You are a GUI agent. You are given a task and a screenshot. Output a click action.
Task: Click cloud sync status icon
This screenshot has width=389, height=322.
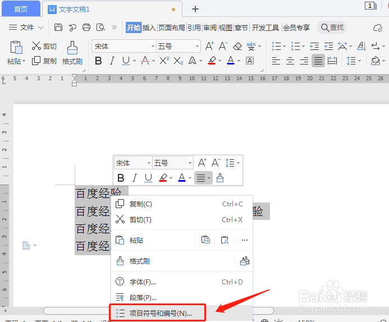click(378, 27)
